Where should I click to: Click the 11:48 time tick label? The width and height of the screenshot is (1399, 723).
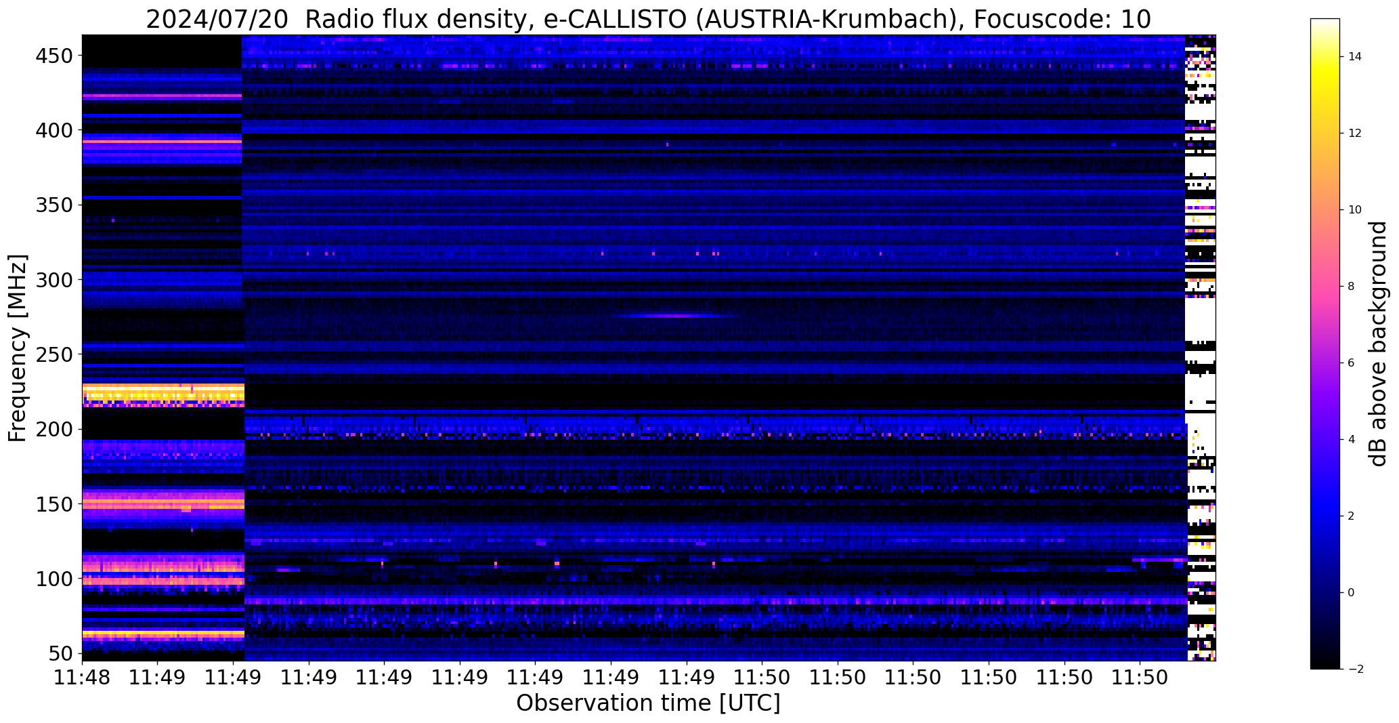pyautogui.click(x=83, y=678)
